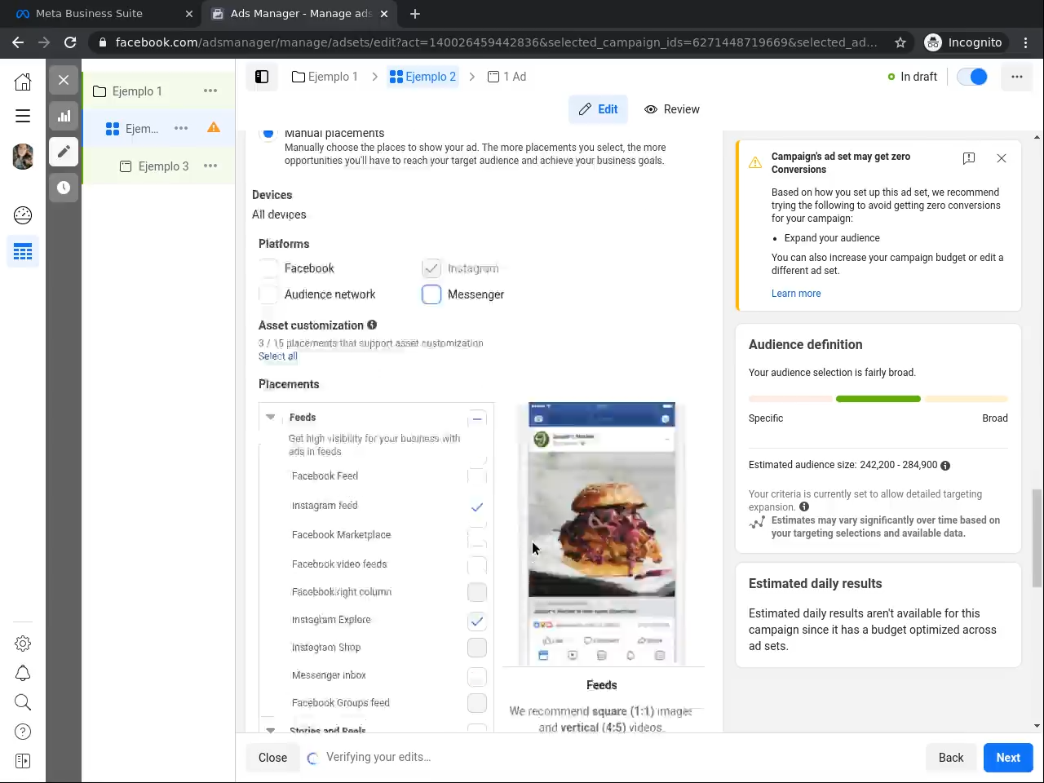Open the 1 Ad breadcrumb
This screenshot has height=783, width=1044.
[x=507, y=77]
